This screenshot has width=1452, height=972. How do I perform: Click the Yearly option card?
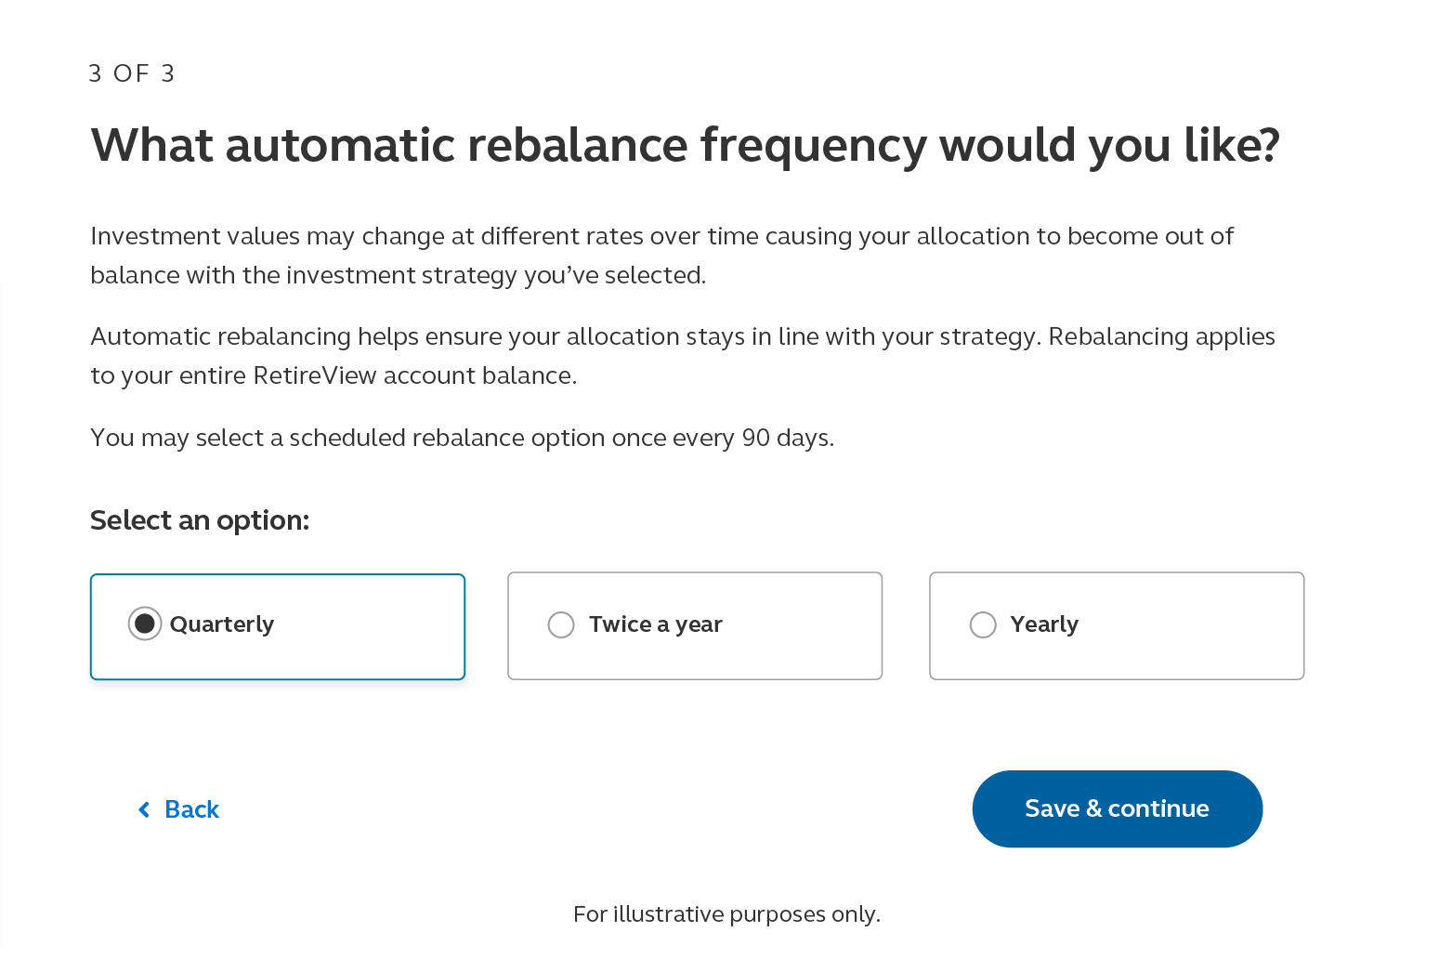tap(1117, 625)
